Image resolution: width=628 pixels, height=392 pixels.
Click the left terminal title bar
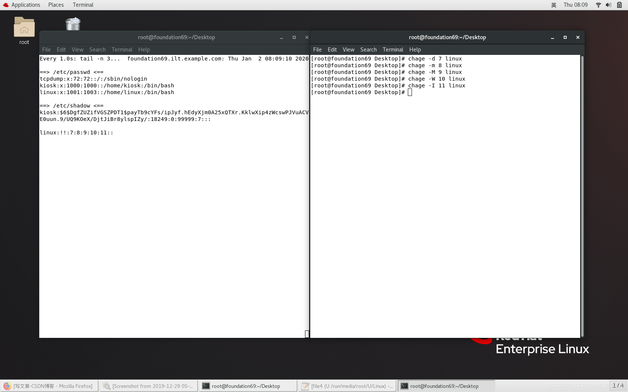pos(176,37)
